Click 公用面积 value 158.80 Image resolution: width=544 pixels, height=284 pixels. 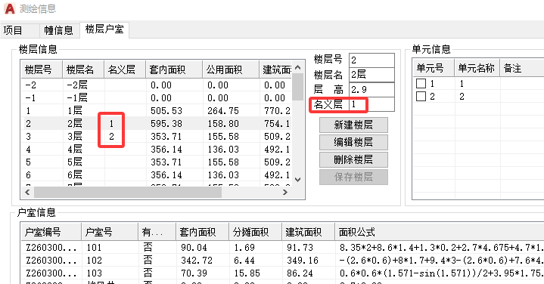tap(223, 124)
